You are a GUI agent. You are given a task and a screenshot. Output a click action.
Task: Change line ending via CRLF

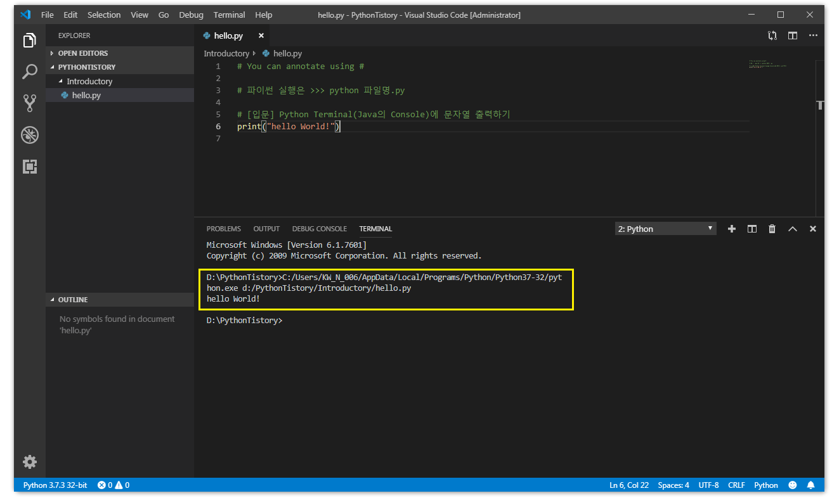point(737,485)
